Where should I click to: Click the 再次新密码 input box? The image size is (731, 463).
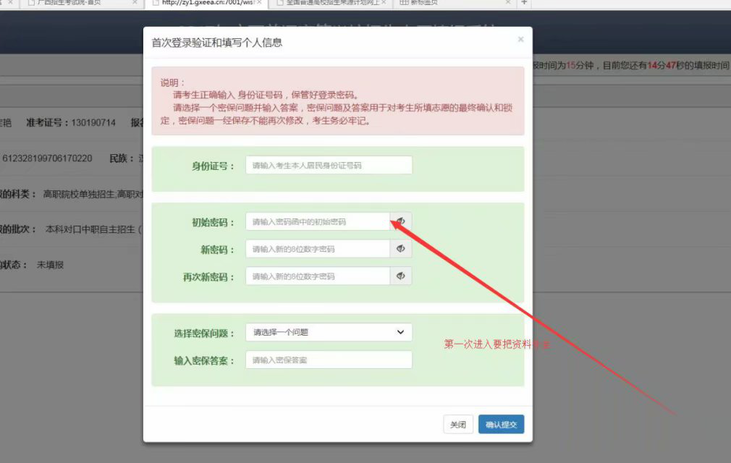click(x=317, y=276)
